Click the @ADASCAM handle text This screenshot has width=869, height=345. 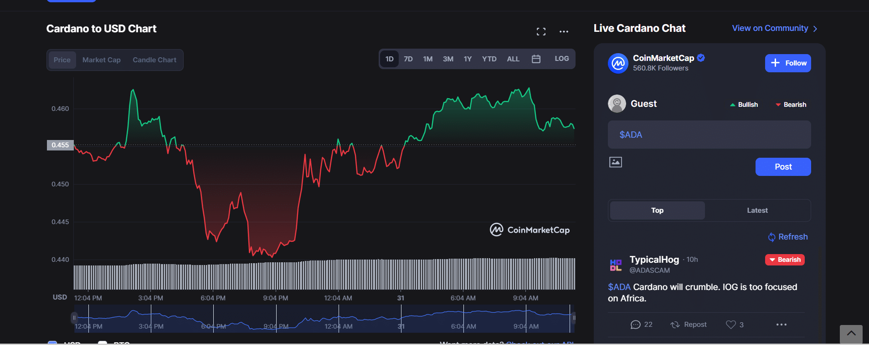click(x=650, y=270)
